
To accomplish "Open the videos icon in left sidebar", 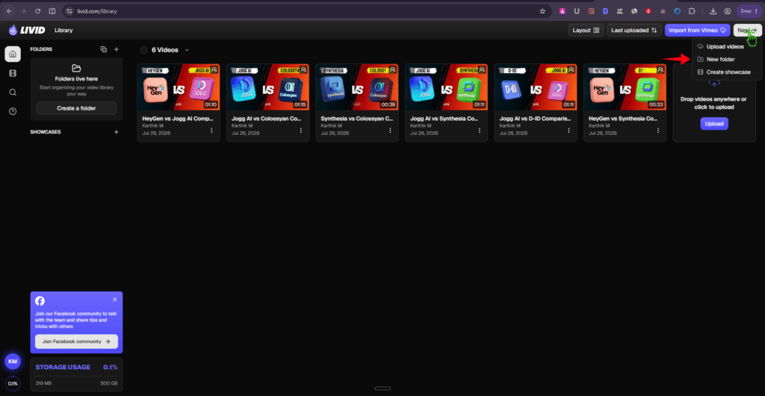I will 13,73.
